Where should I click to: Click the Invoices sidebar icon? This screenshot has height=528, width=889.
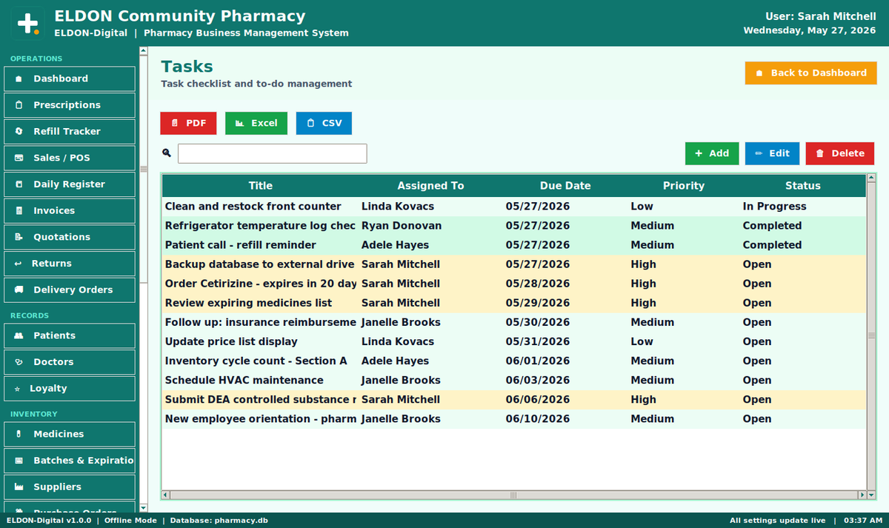point(19,210)
